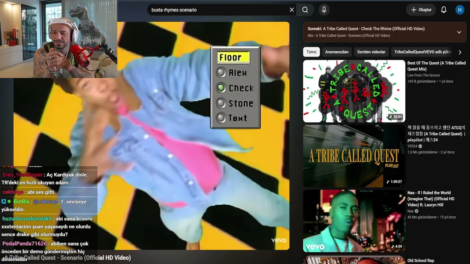Screen dimensions: 470x264
Task: Open the Best Of The Quest thumbnail
Action: (354, 91)
